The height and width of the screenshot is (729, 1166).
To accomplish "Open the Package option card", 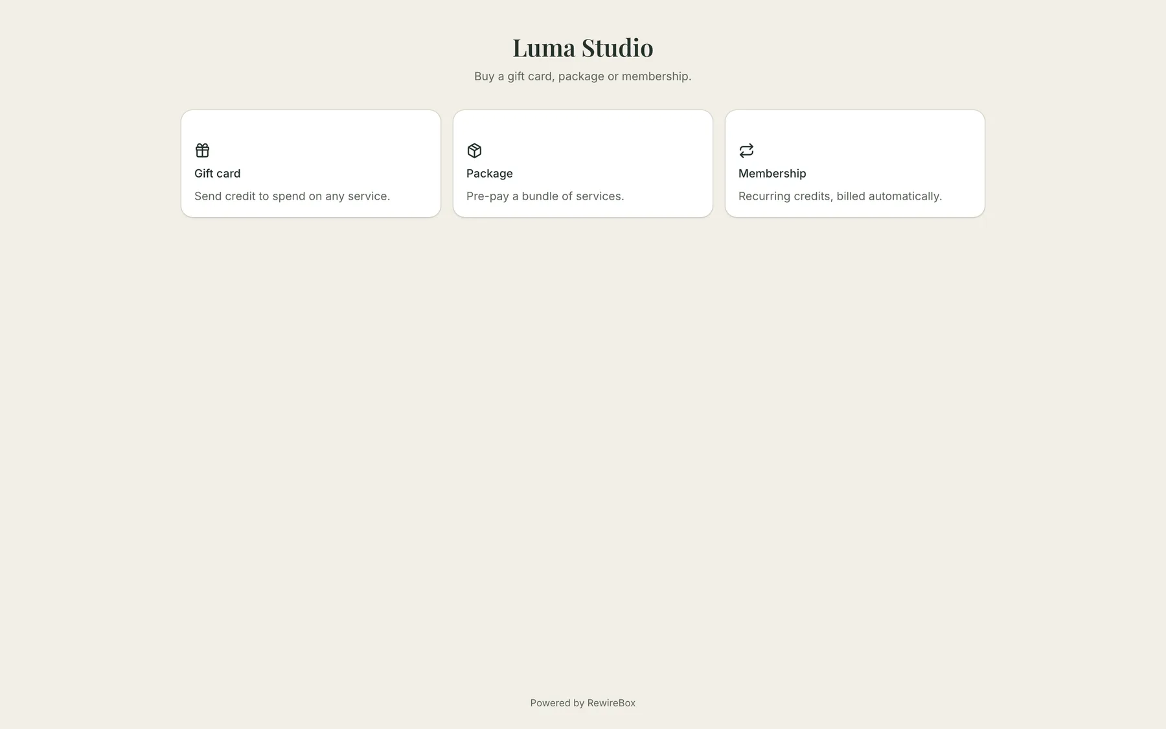I will click(x=583, y=163).
